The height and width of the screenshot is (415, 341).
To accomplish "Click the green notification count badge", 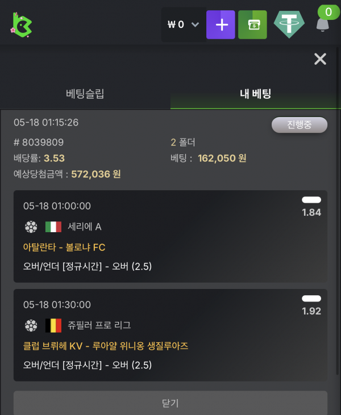I will click(x=328, y=12).
